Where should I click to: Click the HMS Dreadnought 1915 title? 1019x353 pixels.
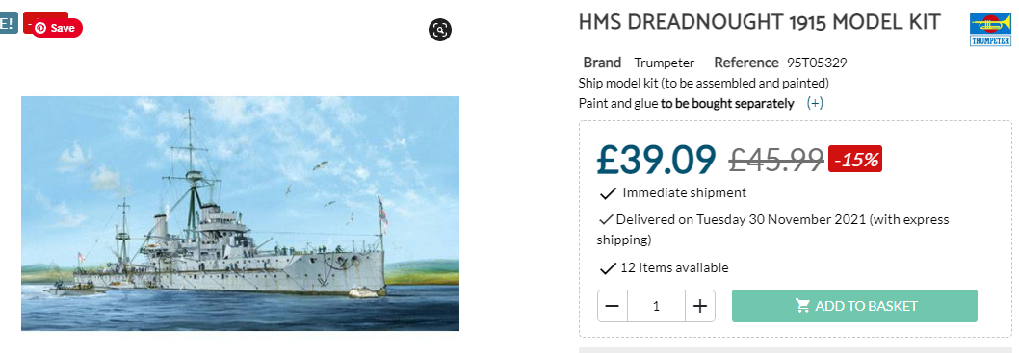759,22
